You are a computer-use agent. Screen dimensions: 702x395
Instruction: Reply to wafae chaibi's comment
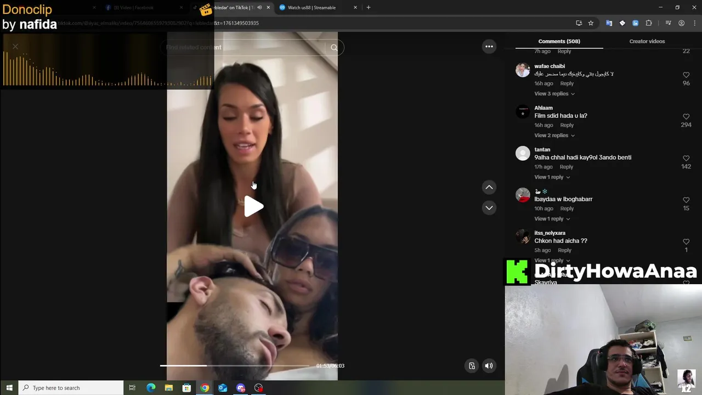(567, 83)
